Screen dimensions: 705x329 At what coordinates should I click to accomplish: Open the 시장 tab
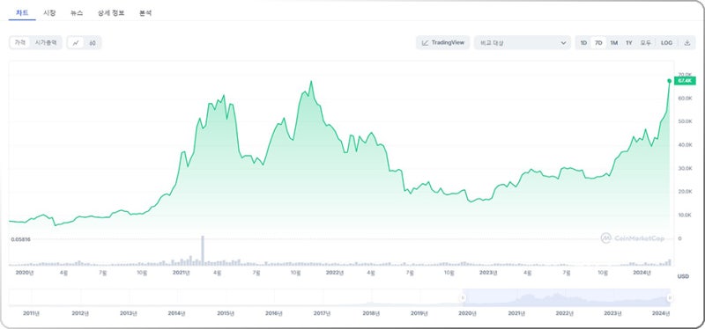[49, 13]
